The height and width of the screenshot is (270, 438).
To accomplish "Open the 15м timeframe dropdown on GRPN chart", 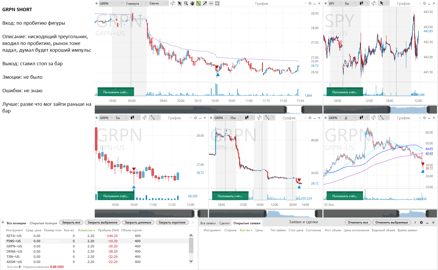I will point(236,118).
